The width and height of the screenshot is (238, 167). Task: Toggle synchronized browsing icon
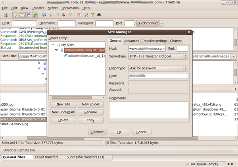pos(92,15)
